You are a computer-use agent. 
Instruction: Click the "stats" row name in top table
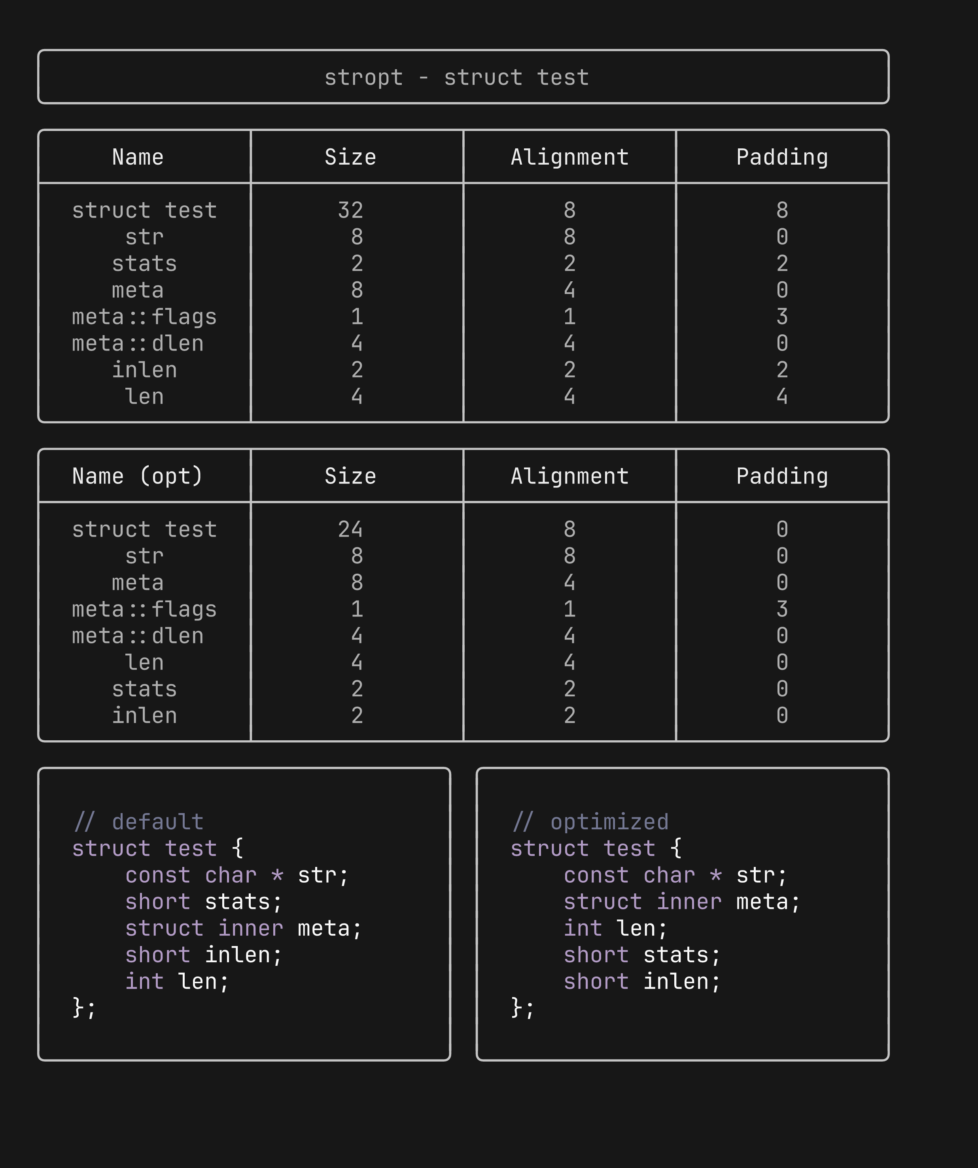point(145,264)
